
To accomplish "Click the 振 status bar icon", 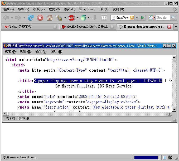I will click(x=170, y=158).
